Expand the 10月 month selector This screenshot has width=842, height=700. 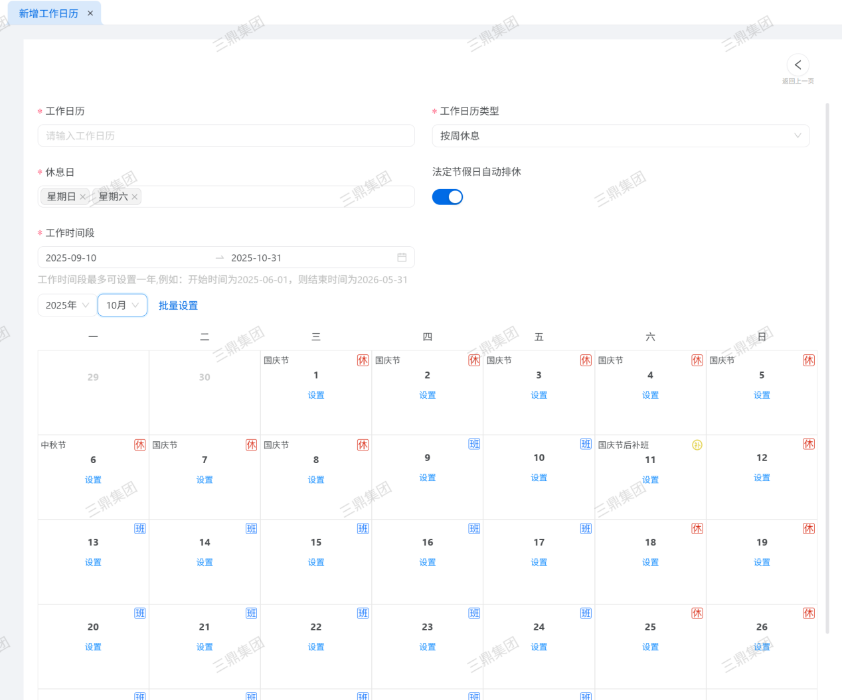122,305
